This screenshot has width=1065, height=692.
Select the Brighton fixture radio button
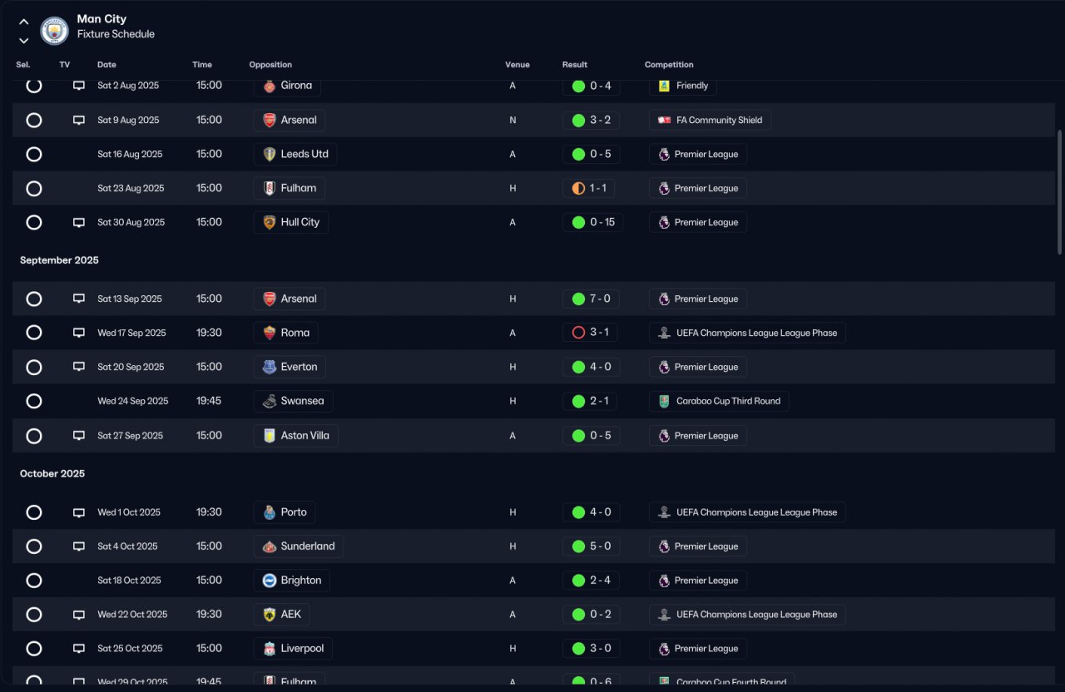tap(34, 581)
